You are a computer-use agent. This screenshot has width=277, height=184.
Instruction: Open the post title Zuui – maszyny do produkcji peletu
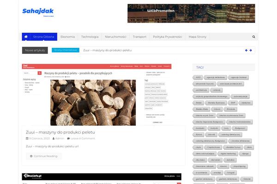click(60, 132)
